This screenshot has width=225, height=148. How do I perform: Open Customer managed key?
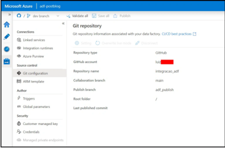pyautogui.click(x=40, y=124)
